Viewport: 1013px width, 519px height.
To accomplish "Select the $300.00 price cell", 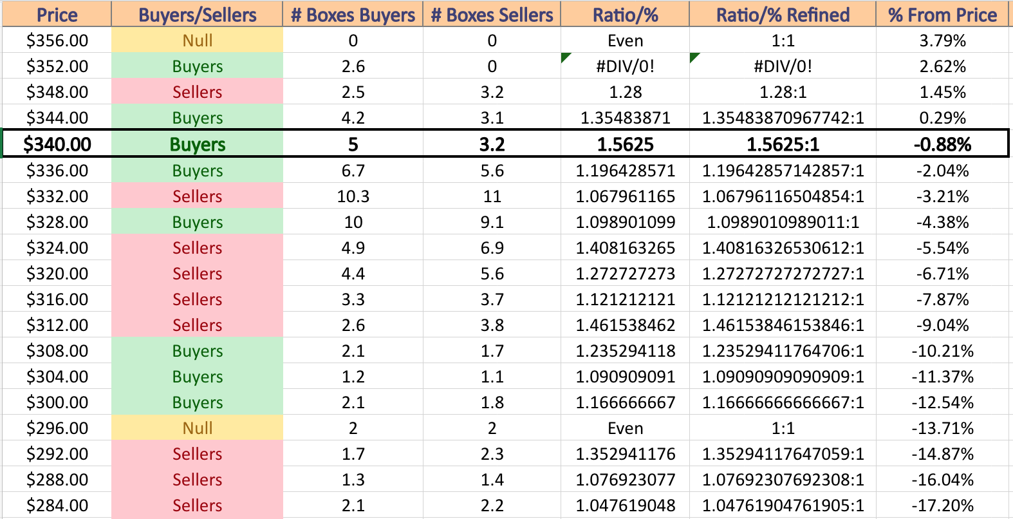I will point(57,402).
